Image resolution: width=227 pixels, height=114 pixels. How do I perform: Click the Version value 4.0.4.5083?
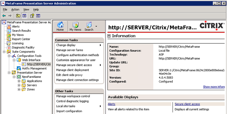pyautogui.click(x=166, y=78)
